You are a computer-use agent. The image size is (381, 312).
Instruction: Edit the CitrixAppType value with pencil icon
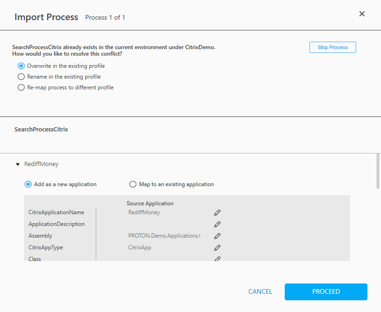[217, 247]
